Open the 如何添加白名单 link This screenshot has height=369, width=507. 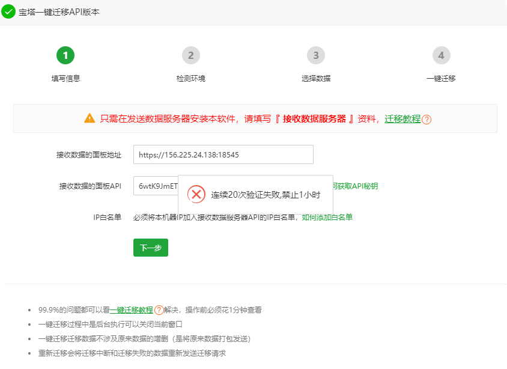pos(327,218)
